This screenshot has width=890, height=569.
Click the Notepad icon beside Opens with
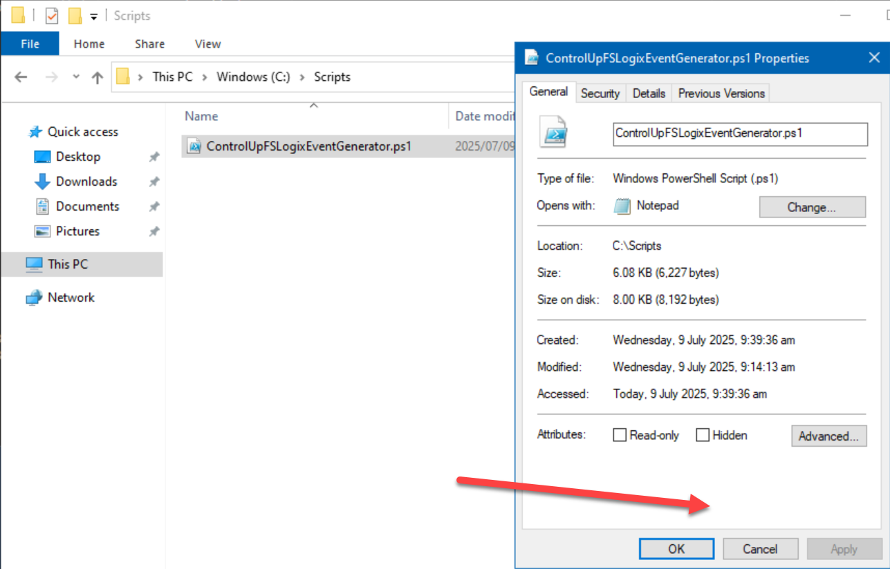pyautogui.click(x=623, y=206)
